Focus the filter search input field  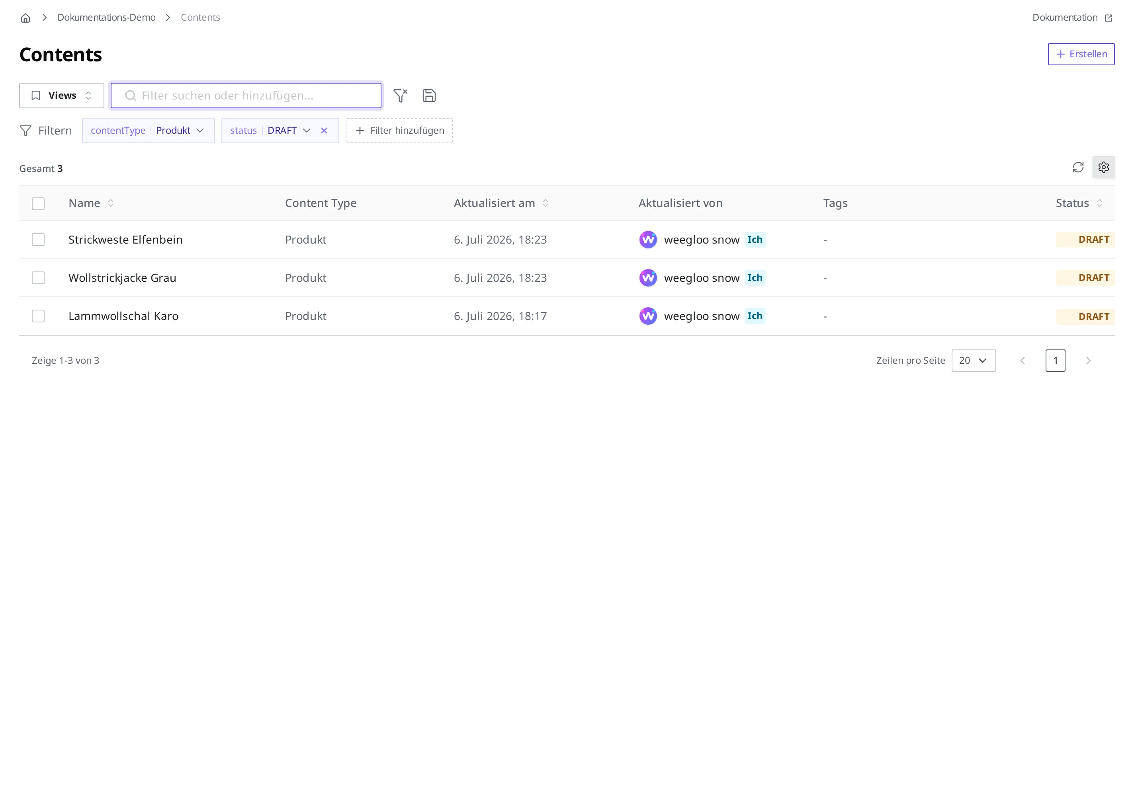pos(246,95)
